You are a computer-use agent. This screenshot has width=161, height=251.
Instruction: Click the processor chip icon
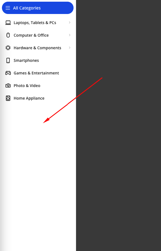point(8,48)
